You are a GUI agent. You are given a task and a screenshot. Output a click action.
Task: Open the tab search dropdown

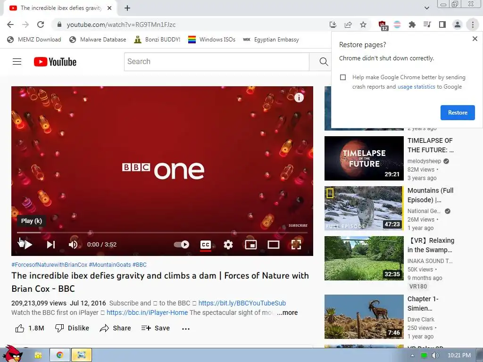point(426,8)
